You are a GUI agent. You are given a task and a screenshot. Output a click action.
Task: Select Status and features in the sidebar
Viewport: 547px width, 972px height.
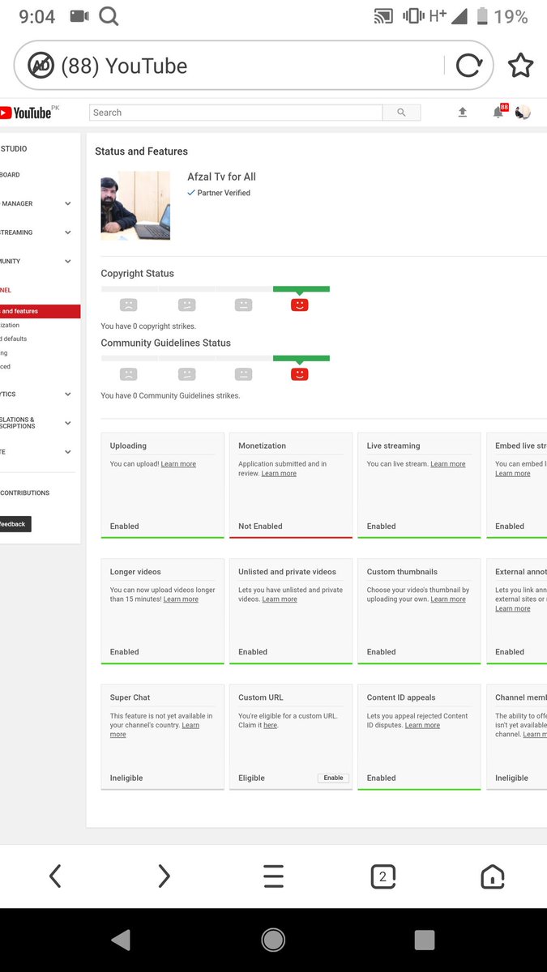point(40,311)
